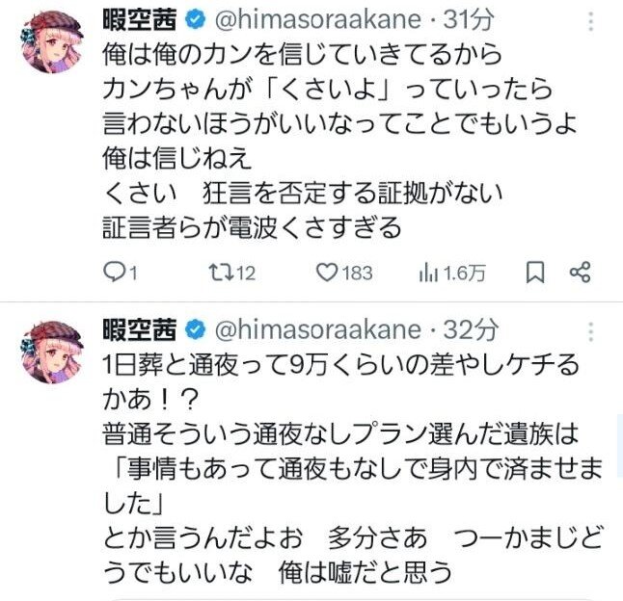This screenshot has width=623, height=601.
Task: Click the 暇空茜 name on first tweet
Action: coord(140,20)
